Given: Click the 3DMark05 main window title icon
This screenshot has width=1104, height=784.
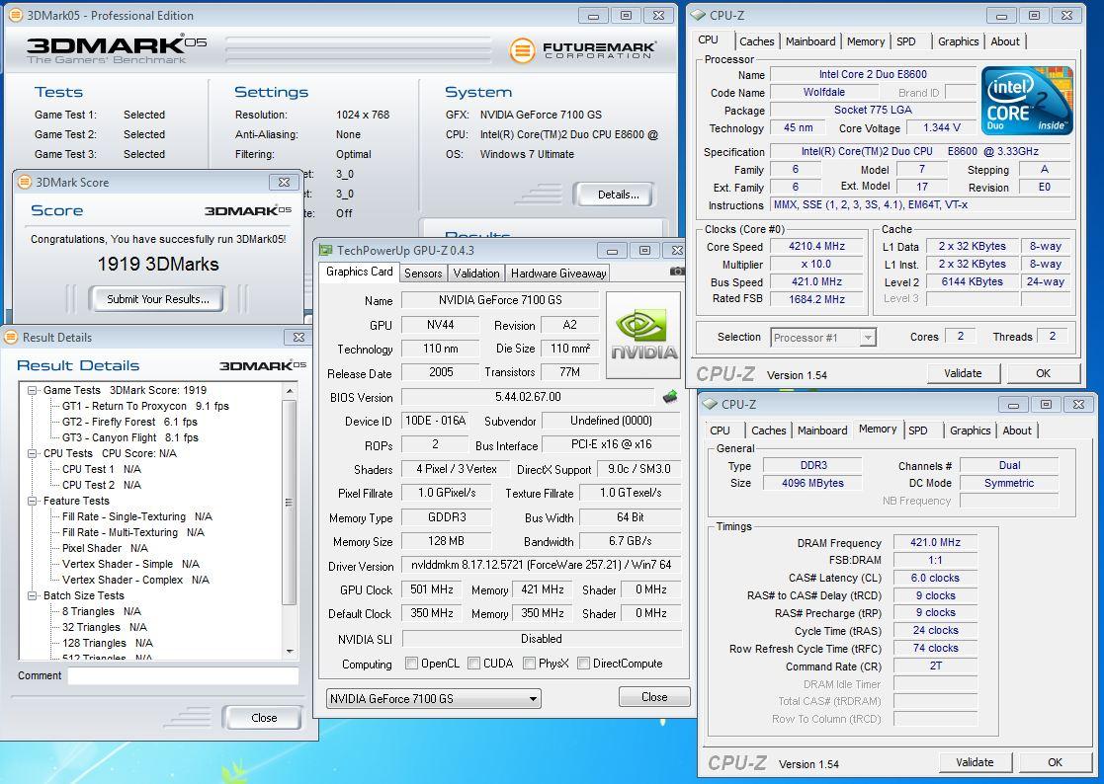Looking at the screenshot, I should (x=15, y=15).
